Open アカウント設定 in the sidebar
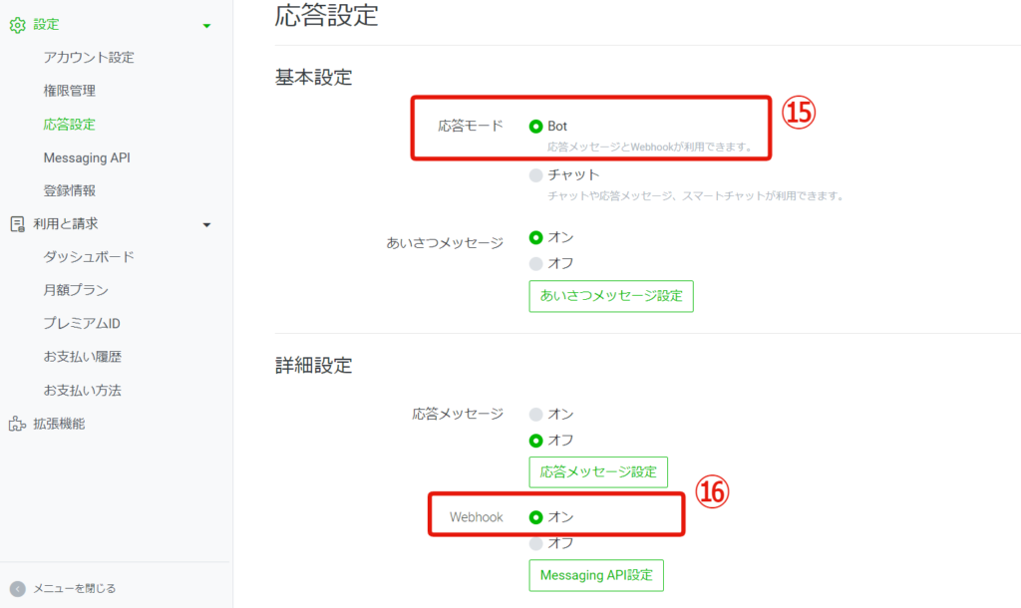 (89, 57)
